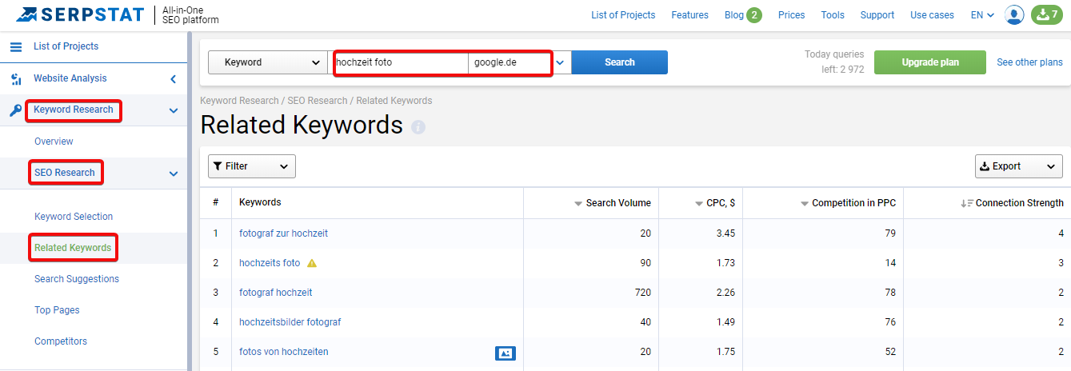This screenshot has width=1071, height=371.
Task: Open the hamburger List of Projects icon
Action: [x=16, y=47]
